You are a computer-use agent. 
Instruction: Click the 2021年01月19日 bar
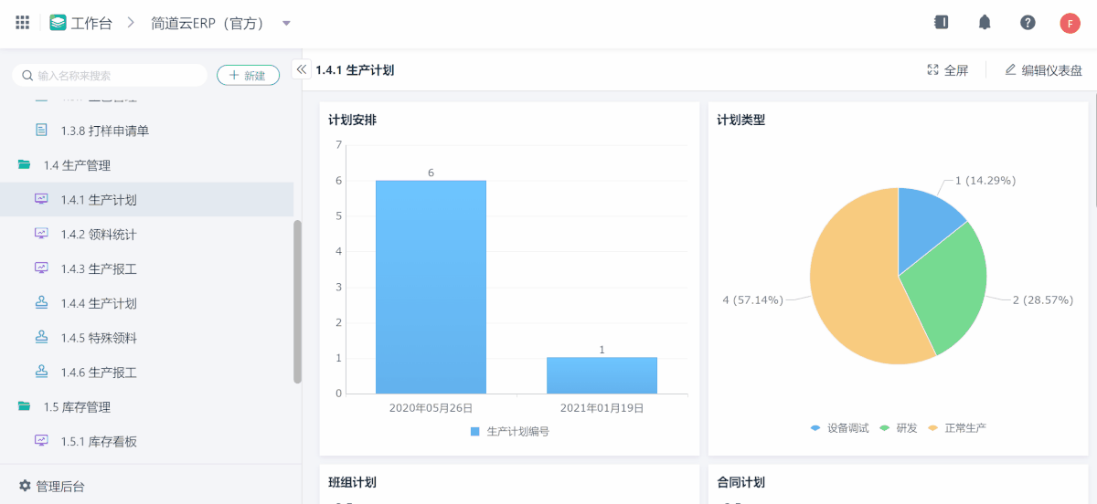pyautogui.click(x=602, y=375)
